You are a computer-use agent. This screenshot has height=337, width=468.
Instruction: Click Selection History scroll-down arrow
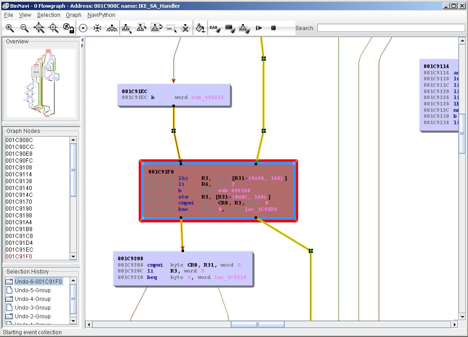point(73,321)
